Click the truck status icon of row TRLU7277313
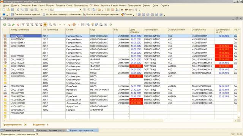 tap(5, 93)
